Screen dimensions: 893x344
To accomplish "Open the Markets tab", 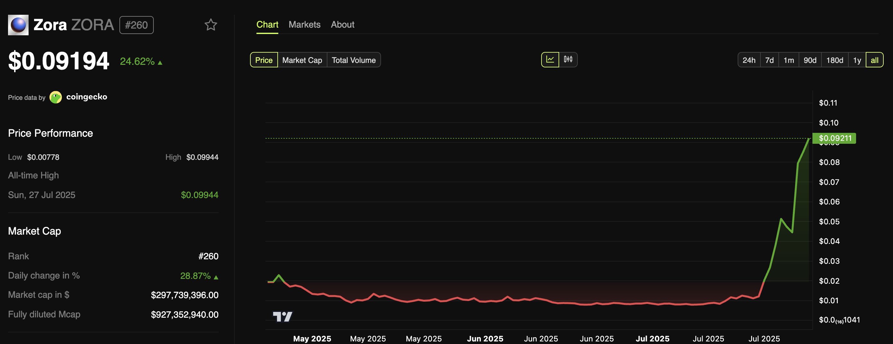I will [x=304, y=25].
